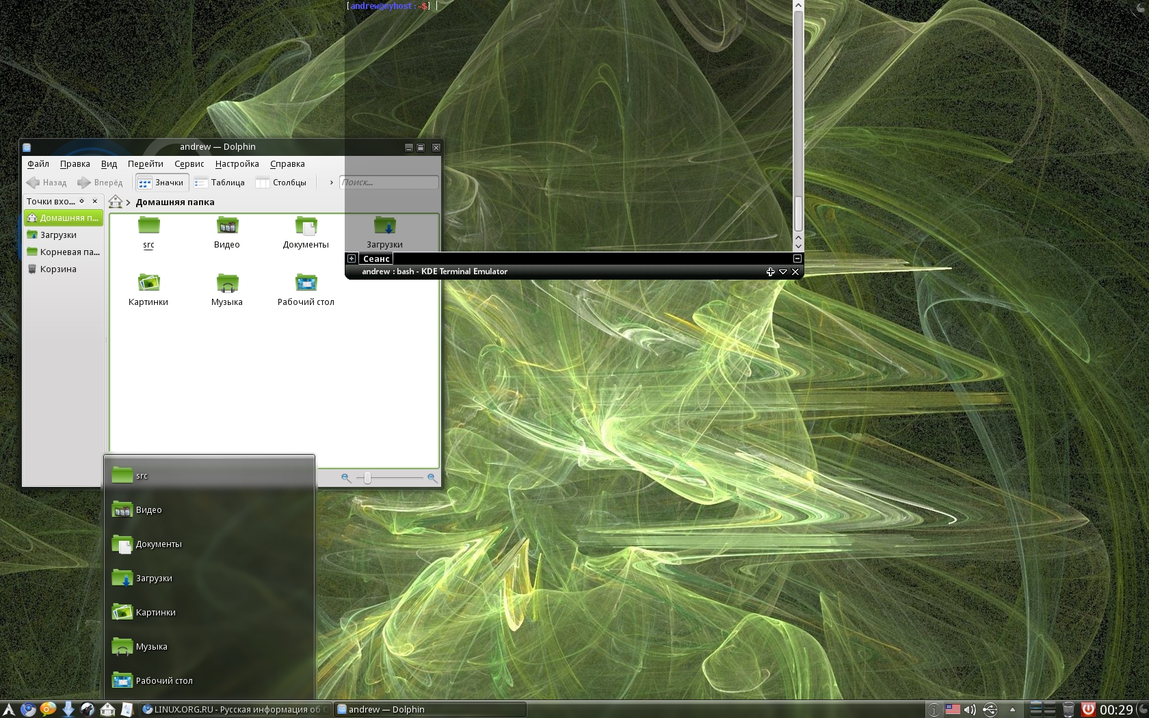The height and width of the screenshot is (718, 1149).
Task: Open the Перейти menu in Dolphin
Action: 146,164
